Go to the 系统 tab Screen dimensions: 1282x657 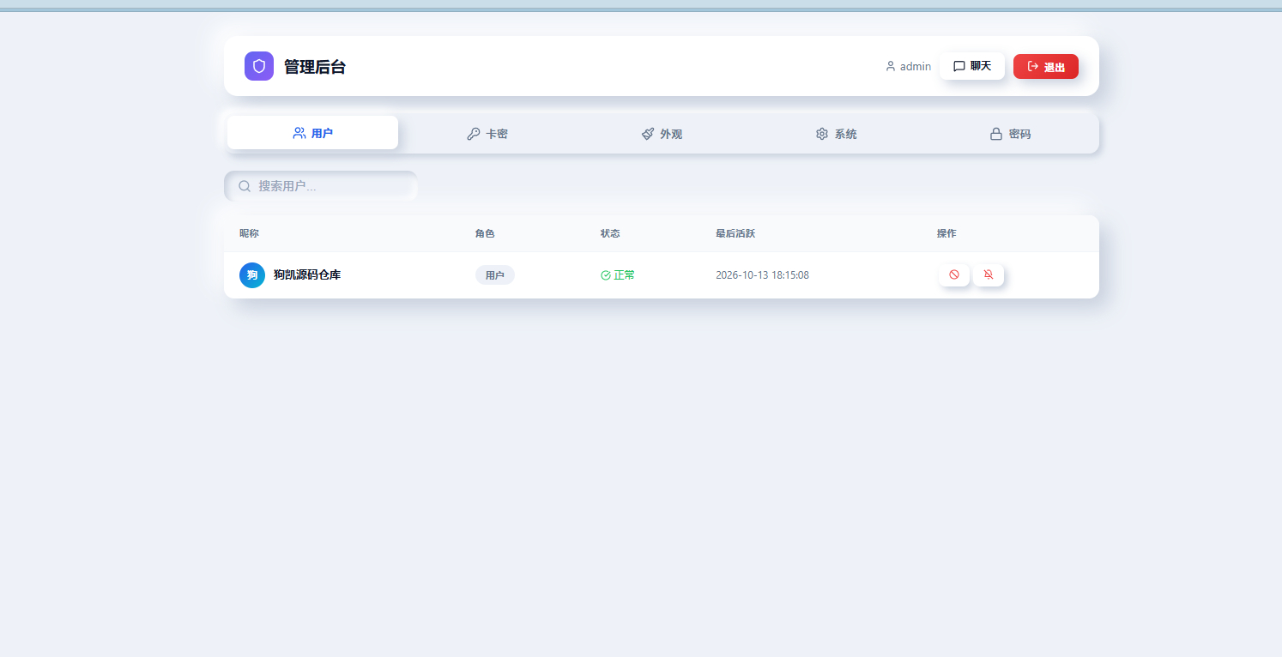coord(837,134)
